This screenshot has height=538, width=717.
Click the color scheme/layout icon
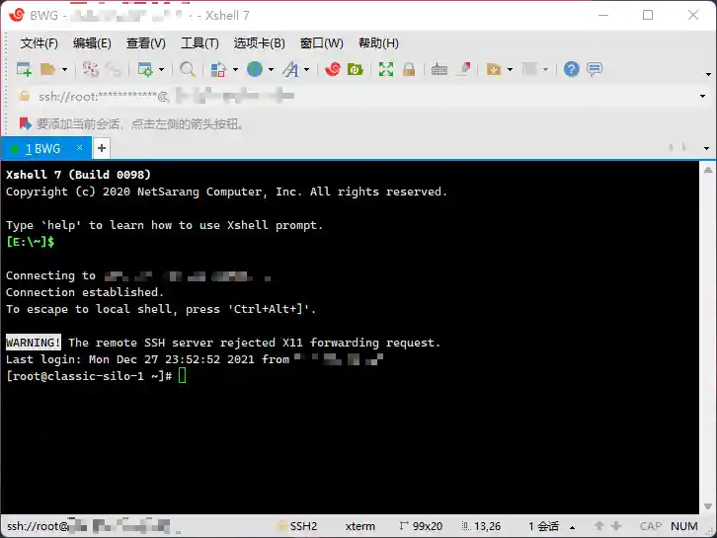218,69
